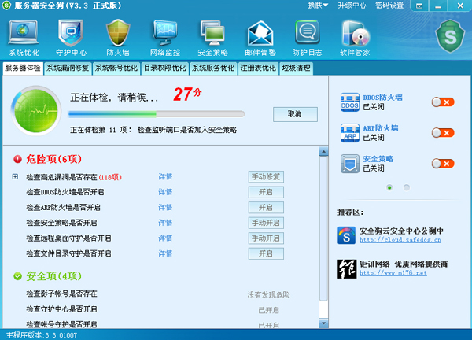The height and width of the screenshot is (340, 472).
Task: Switch to 系统帐号优化 tab
Action: tap(116, 68)
